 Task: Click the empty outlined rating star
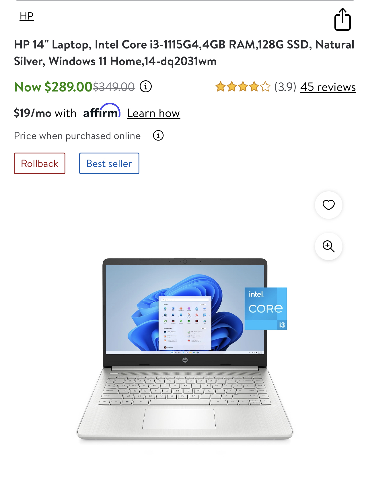point(265,87)
